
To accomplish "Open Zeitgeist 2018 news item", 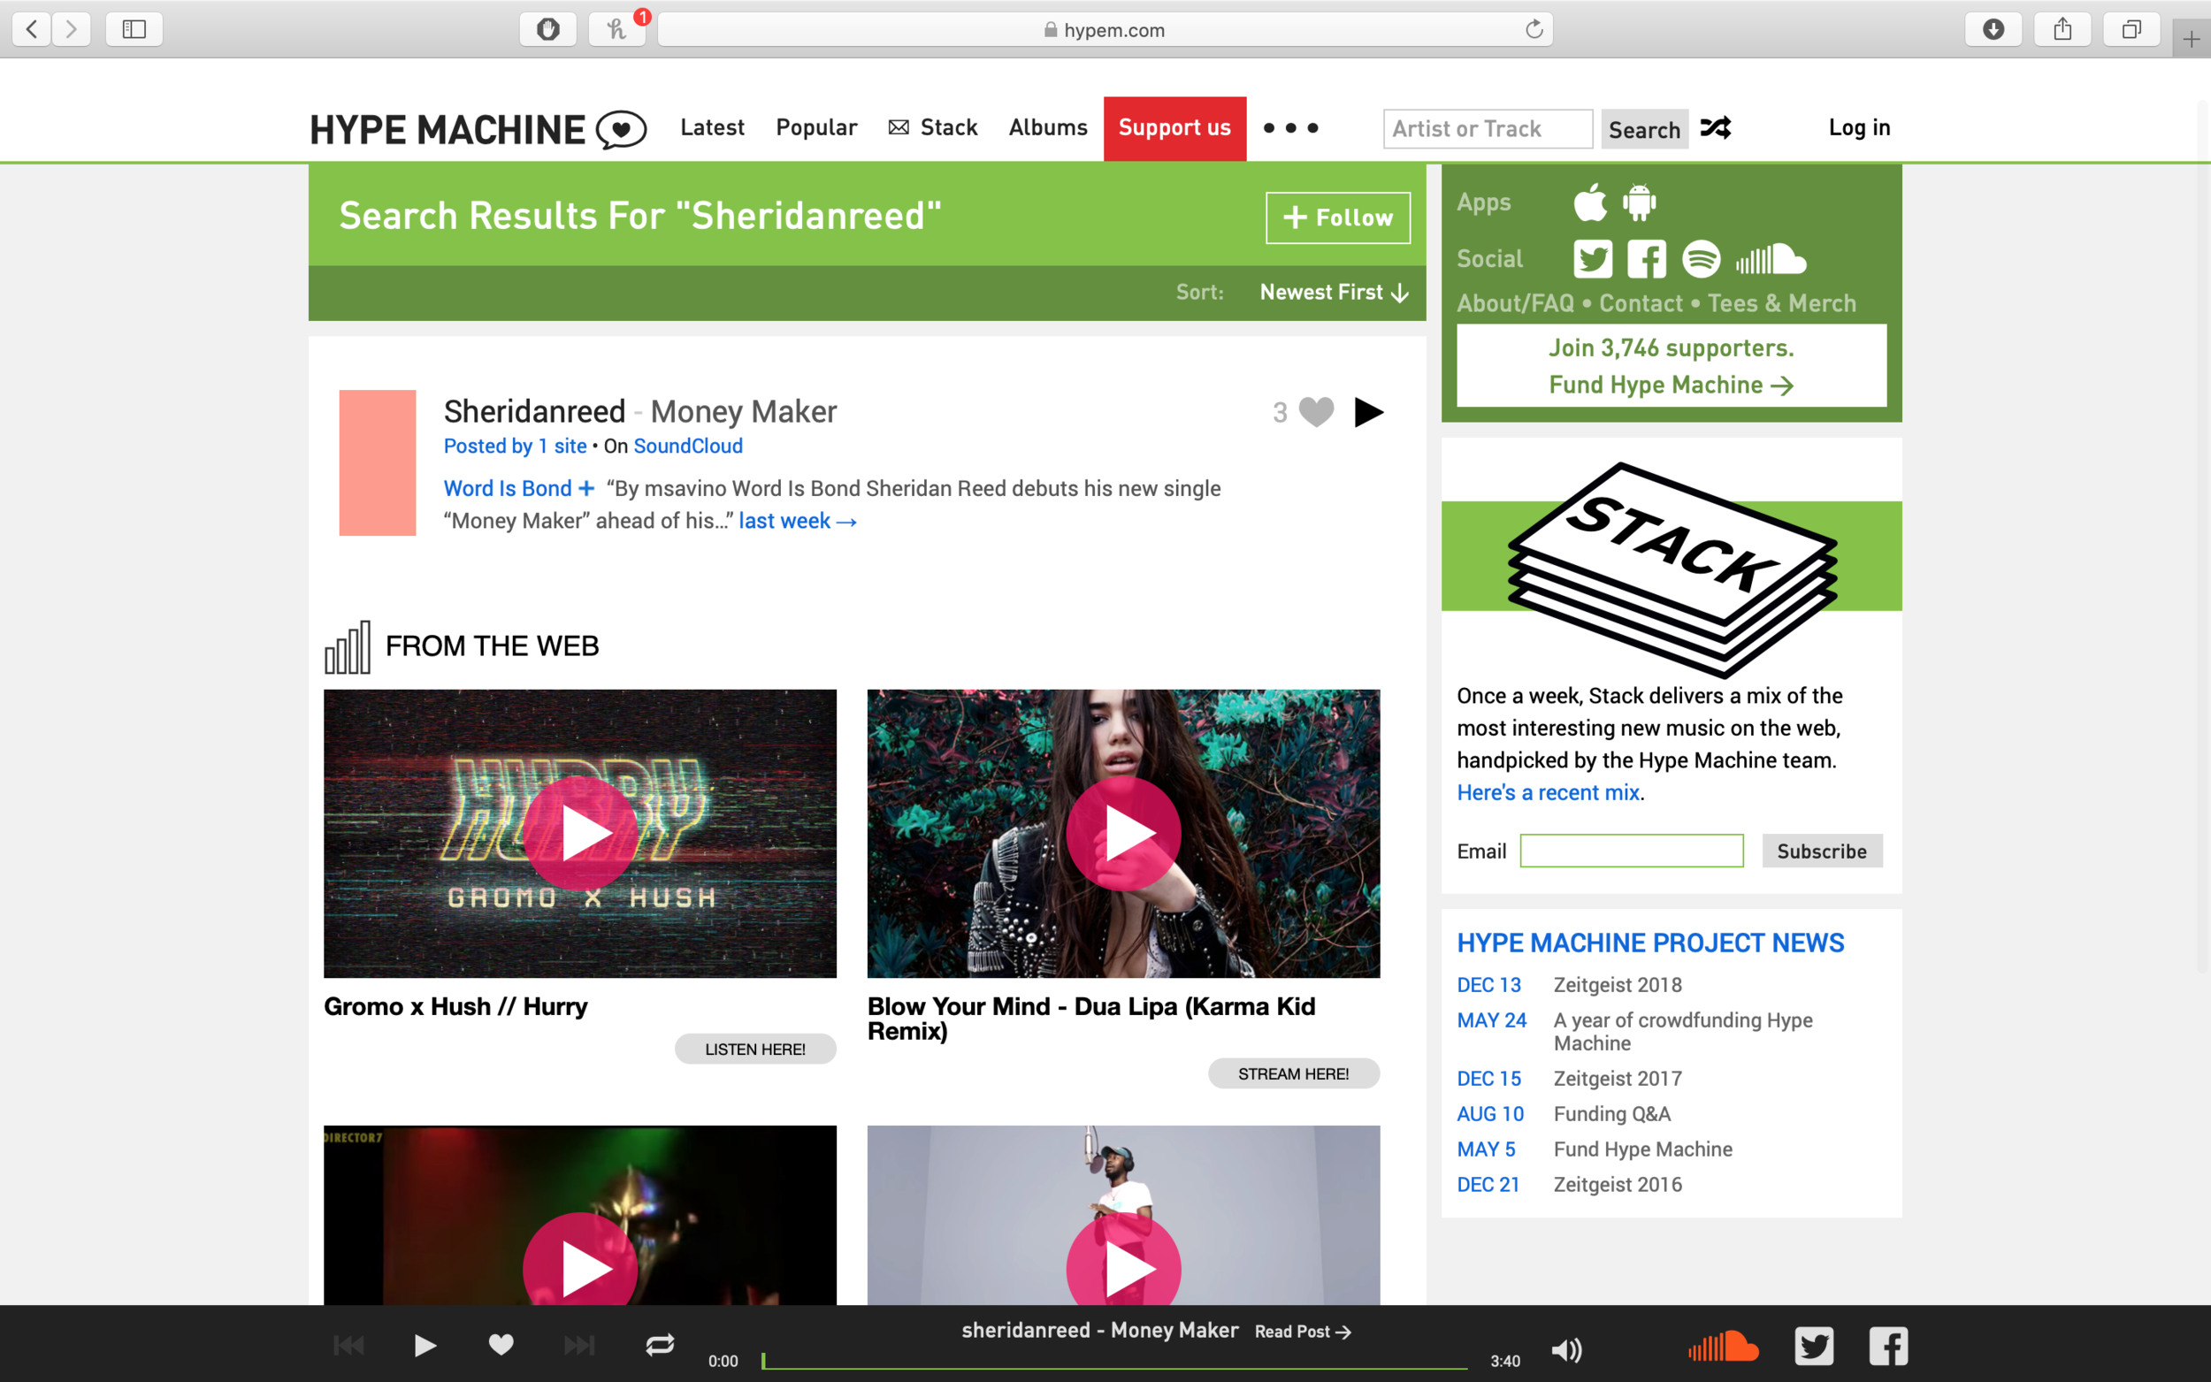I will point(1618,984).
